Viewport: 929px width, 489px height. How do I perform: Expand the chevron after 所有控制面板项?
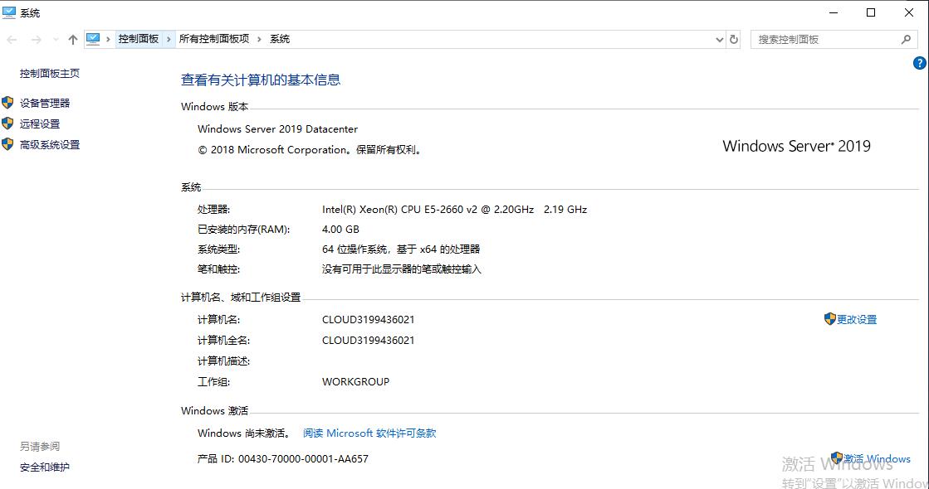point(260,39)
